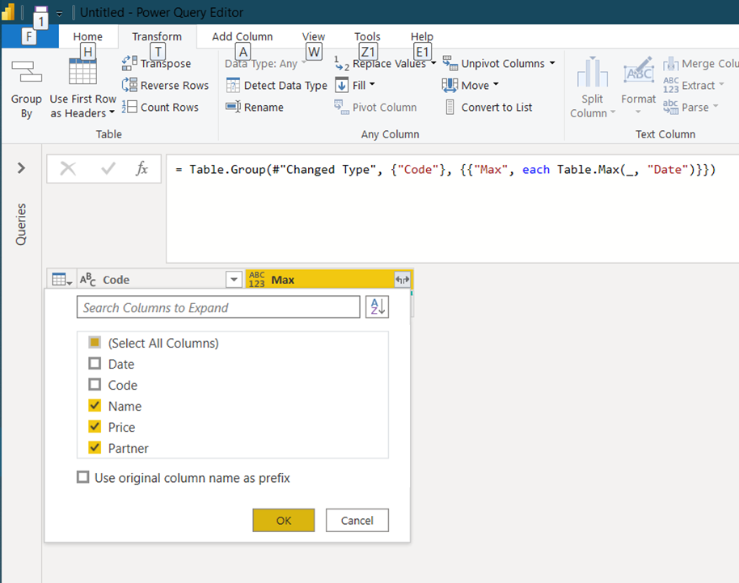Open the Help ribbon tab
The height and width of the screenshot is (583, 739).
[x=422, y=36]
